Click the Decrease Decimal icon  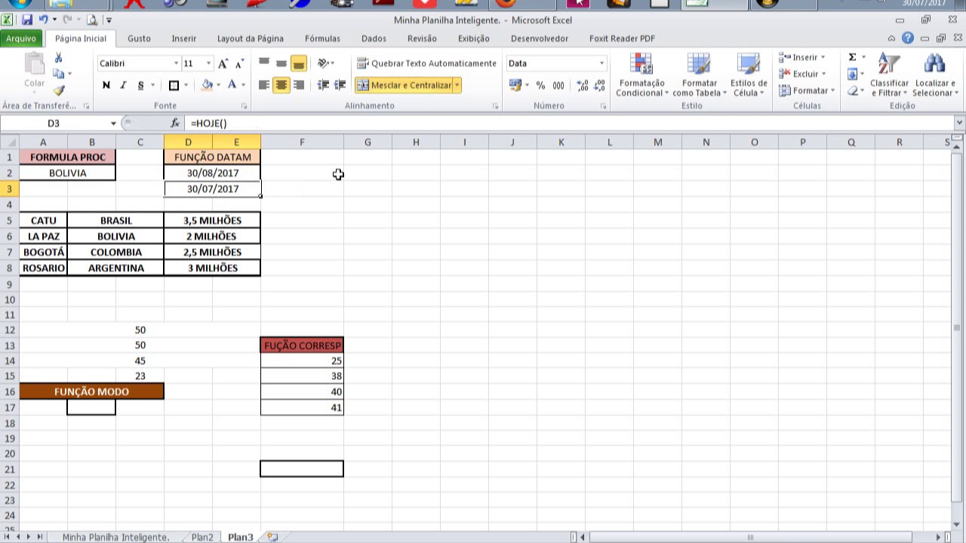point(601,86)
